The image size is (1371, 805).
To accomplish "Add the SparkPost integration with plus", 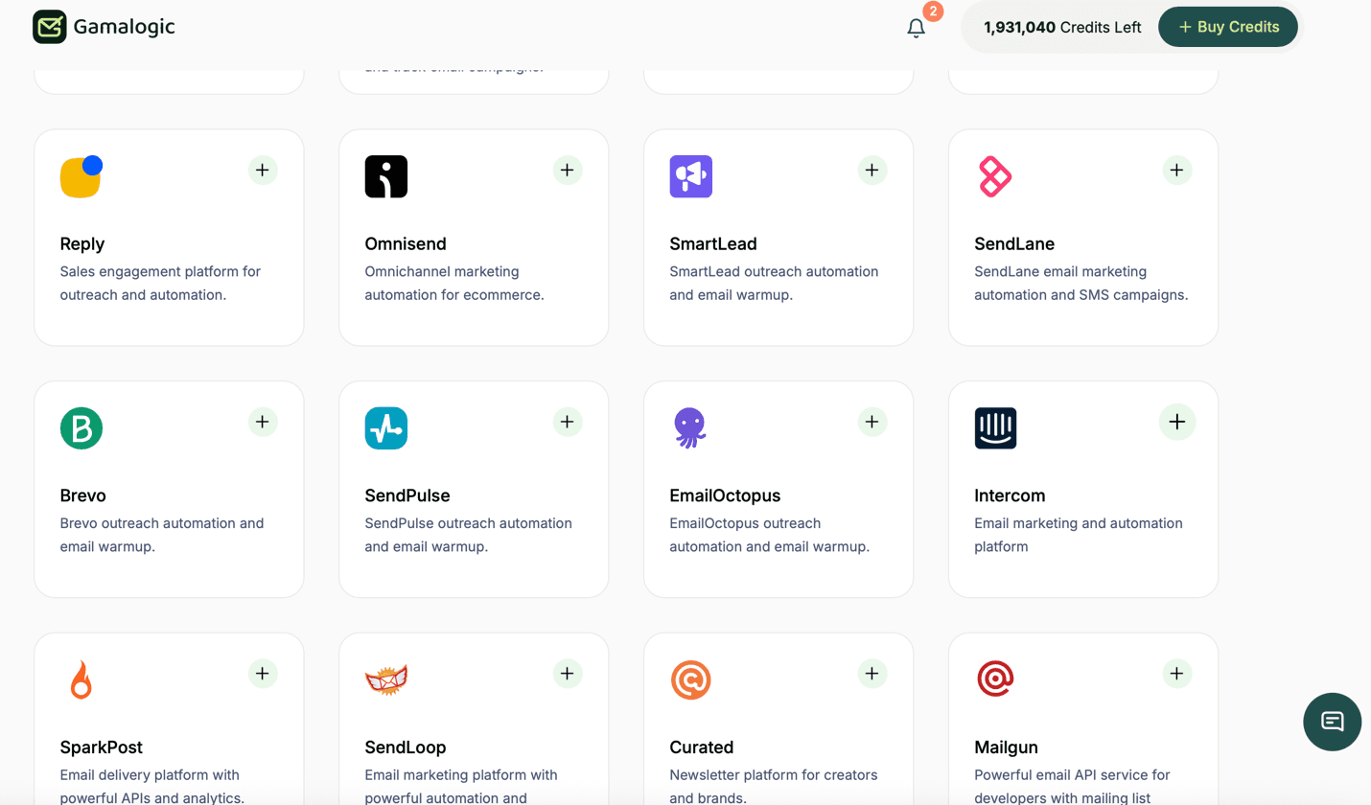I will tap(263, 674).
